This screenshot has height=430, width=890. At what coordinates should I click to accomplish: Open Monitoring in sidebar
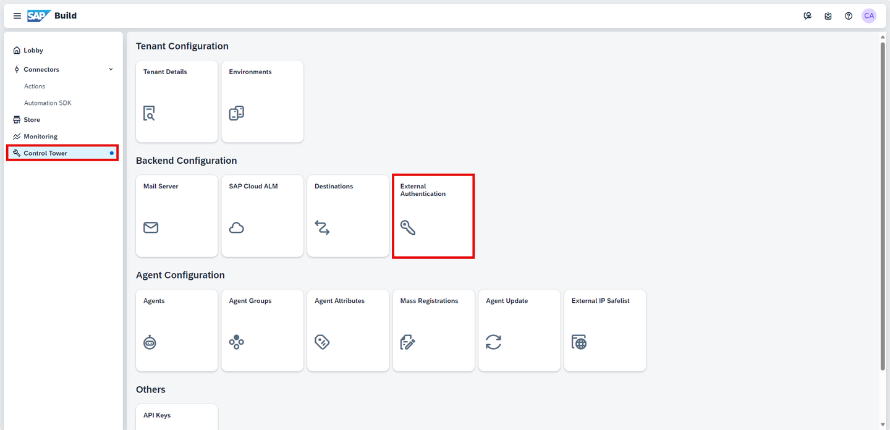[x=40, y=137]
